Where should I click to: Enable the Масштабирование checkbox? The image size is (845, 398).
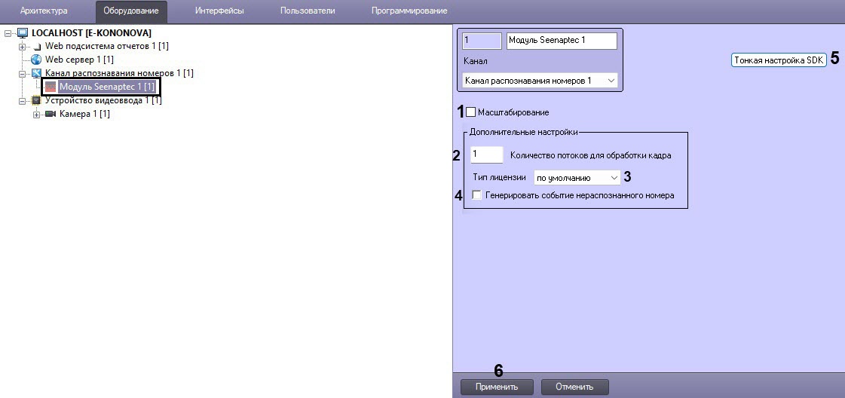pyautogui.click(x=471, y=112)
